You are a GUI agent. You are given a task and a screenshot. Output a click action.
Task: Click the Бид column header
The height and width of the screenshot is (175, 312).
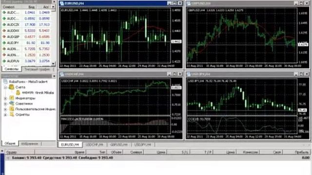click(x=30, y=7)
